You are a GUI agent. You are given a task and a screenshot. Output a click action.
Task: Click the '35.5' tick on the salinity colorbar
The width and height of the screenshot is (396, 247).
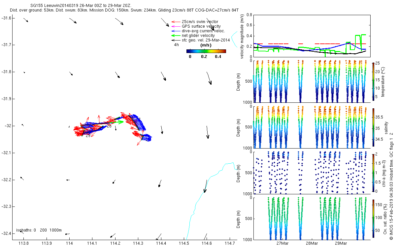coord(380,117)
